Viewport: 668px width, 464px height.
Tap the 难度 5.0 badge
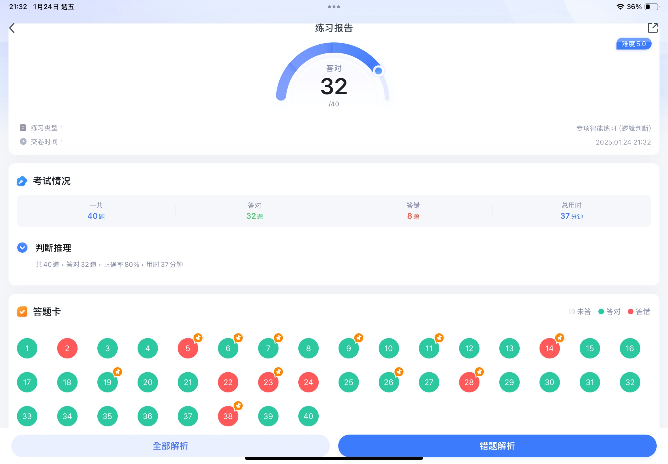coord(633,44)
